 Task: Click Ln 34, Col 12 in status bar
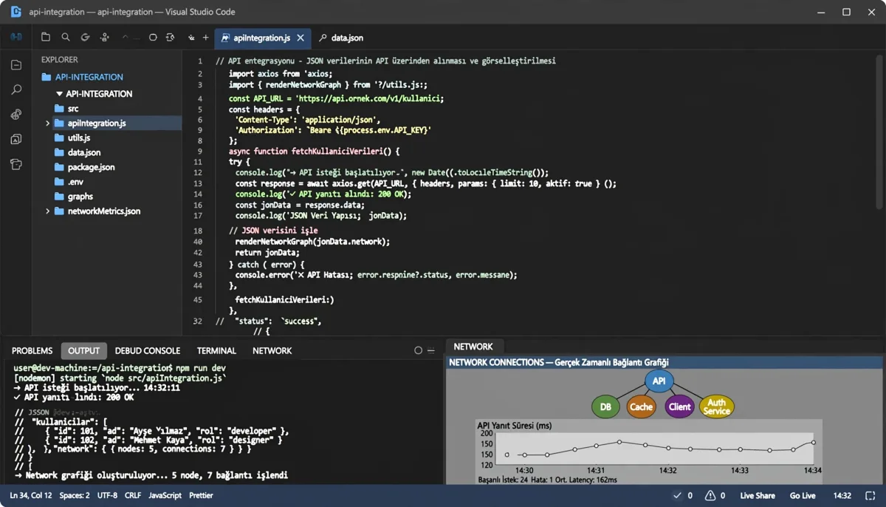click(x=31, y=496)
